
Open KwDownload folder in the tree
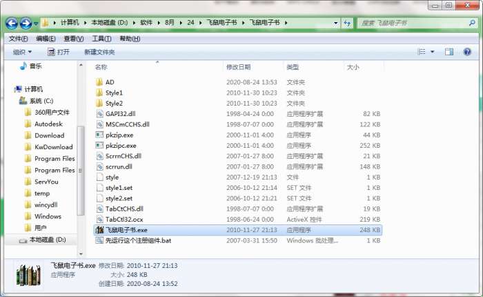pyautogui.click(x=54, y=147)
